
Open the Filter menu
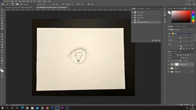28,1
